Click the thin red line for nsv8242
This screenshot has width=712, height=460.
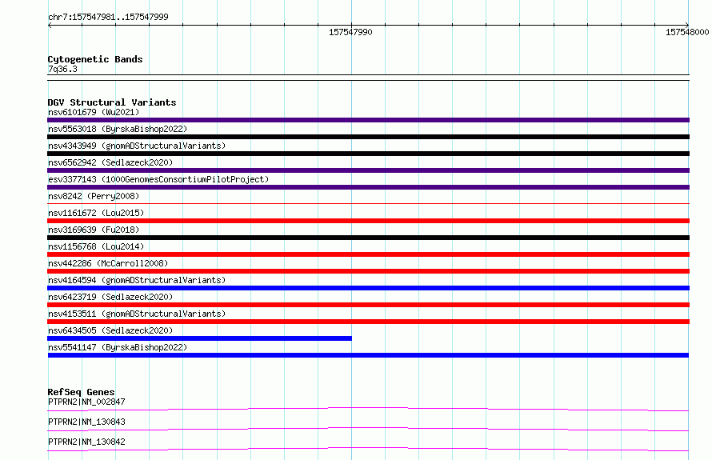[368, 204]
